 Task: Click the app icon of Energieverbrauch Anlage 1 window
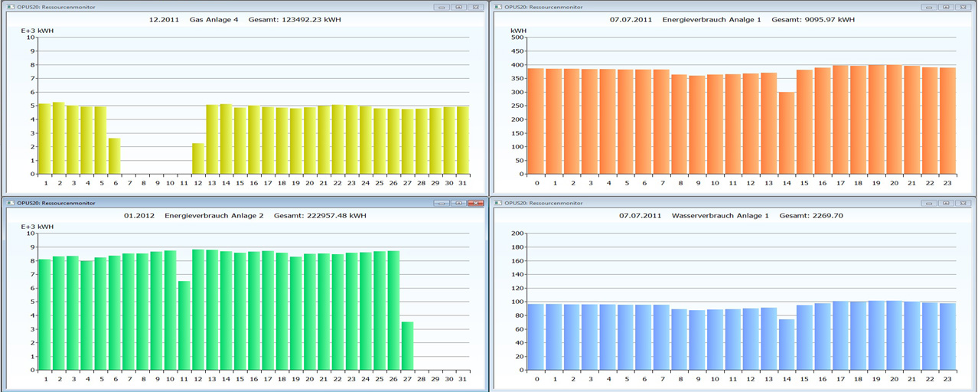pos(498,7)
